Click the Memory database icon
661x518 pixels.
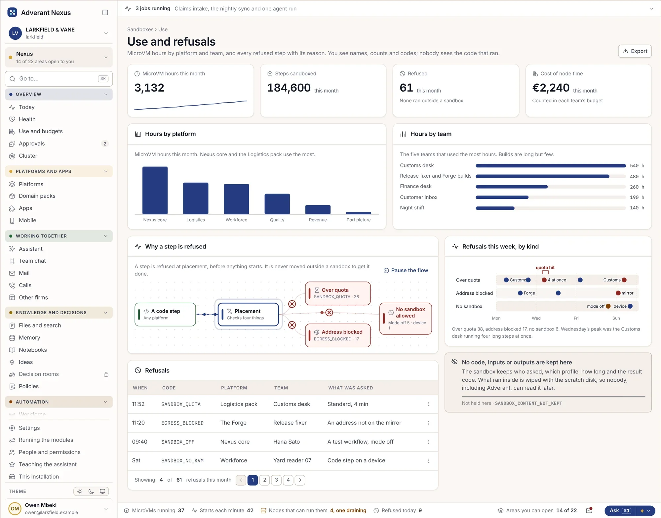click(12, 338)
